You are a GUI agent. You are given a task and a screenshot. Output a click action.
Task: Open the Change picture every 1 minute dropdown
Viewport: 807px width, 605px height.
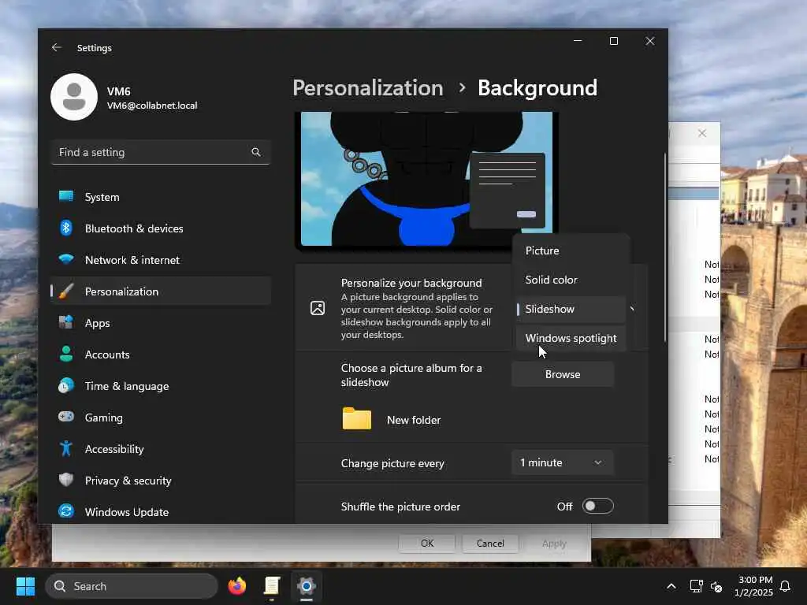point(563,462)
